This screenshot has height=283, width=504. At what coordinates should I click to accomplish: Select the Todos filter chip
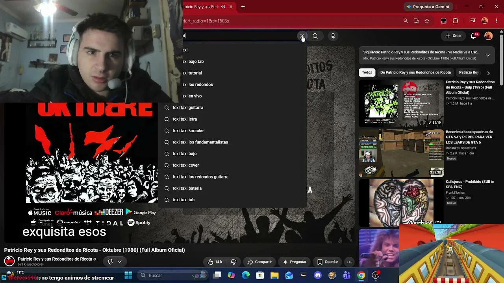(x=367, y=72)
